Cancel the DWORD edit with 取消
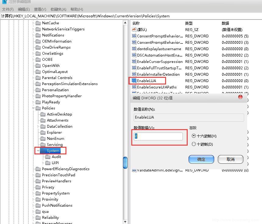Screen dimensions: 262x224 [231, 159]
